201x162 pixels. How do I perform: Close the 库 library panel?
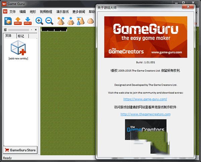tap(36, 30)
